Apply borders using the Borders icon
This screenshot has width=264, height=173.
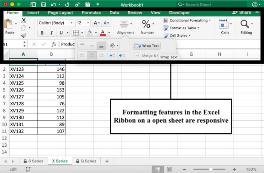pos(75,33)
